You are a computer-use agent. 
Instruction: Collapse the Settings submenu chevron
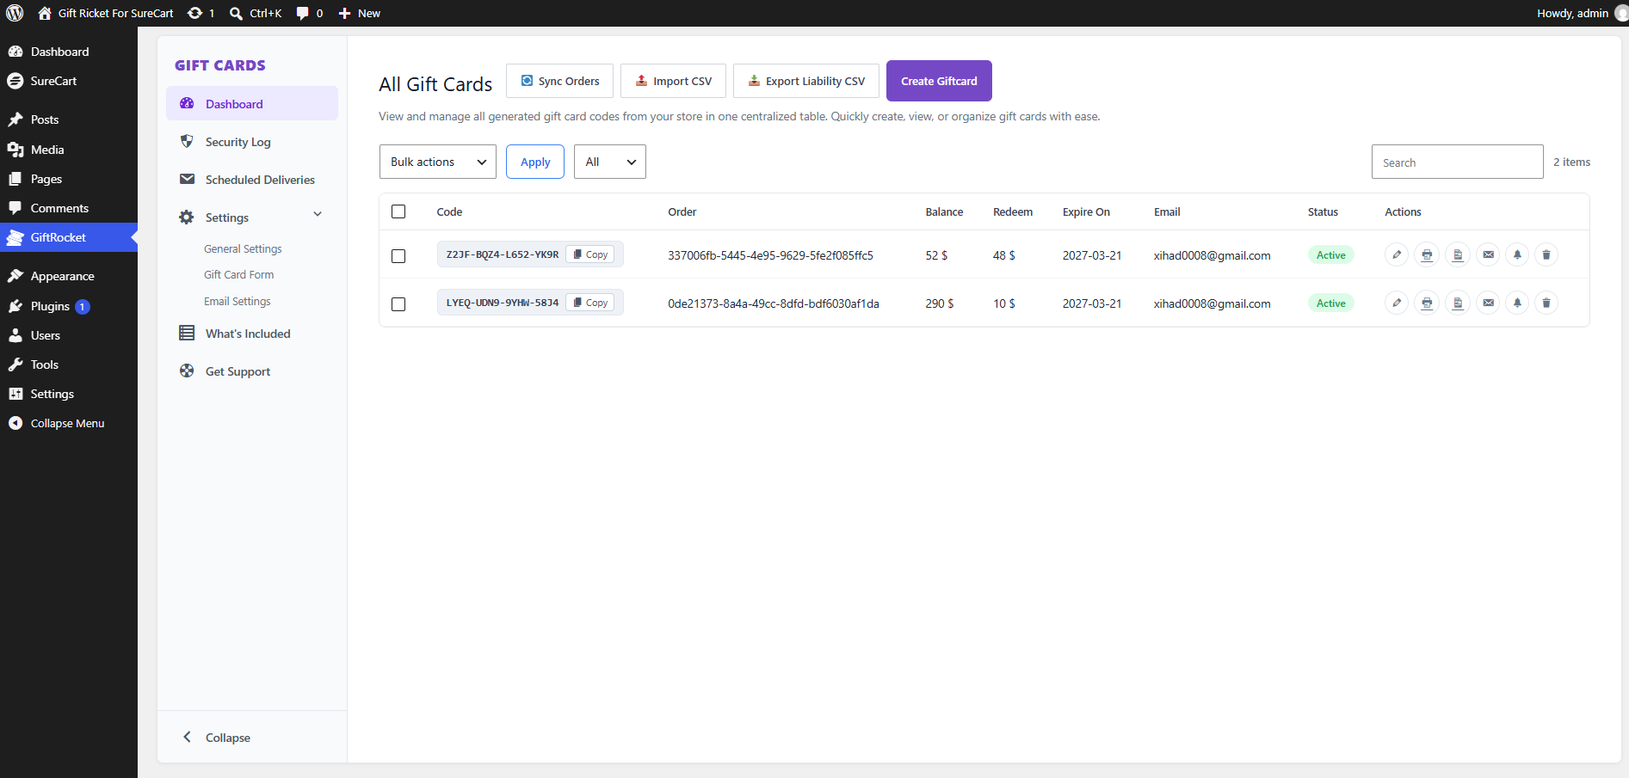[x=318, y=214]
